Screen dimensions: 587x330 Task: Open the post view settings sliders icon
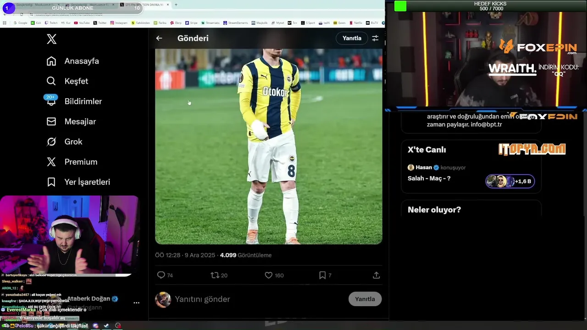pyautogui.click(x=375, y=38)
